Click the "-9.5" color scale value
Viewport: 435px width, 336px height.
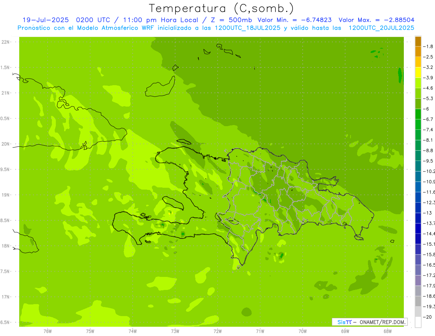[x=428, y=161]
